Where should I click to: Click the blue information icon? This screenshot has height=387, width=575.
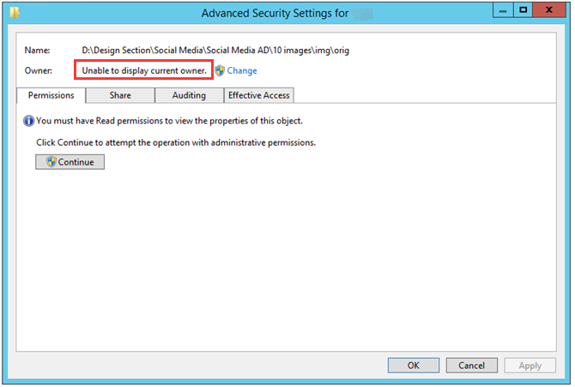(x=28, y=121)
